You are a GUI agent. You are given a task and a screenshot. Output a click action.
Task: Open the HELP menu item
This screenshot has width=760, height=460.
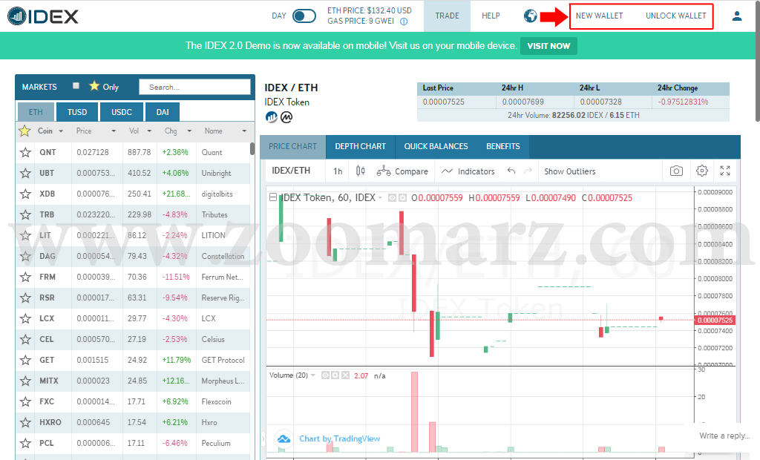pos(491,16)
